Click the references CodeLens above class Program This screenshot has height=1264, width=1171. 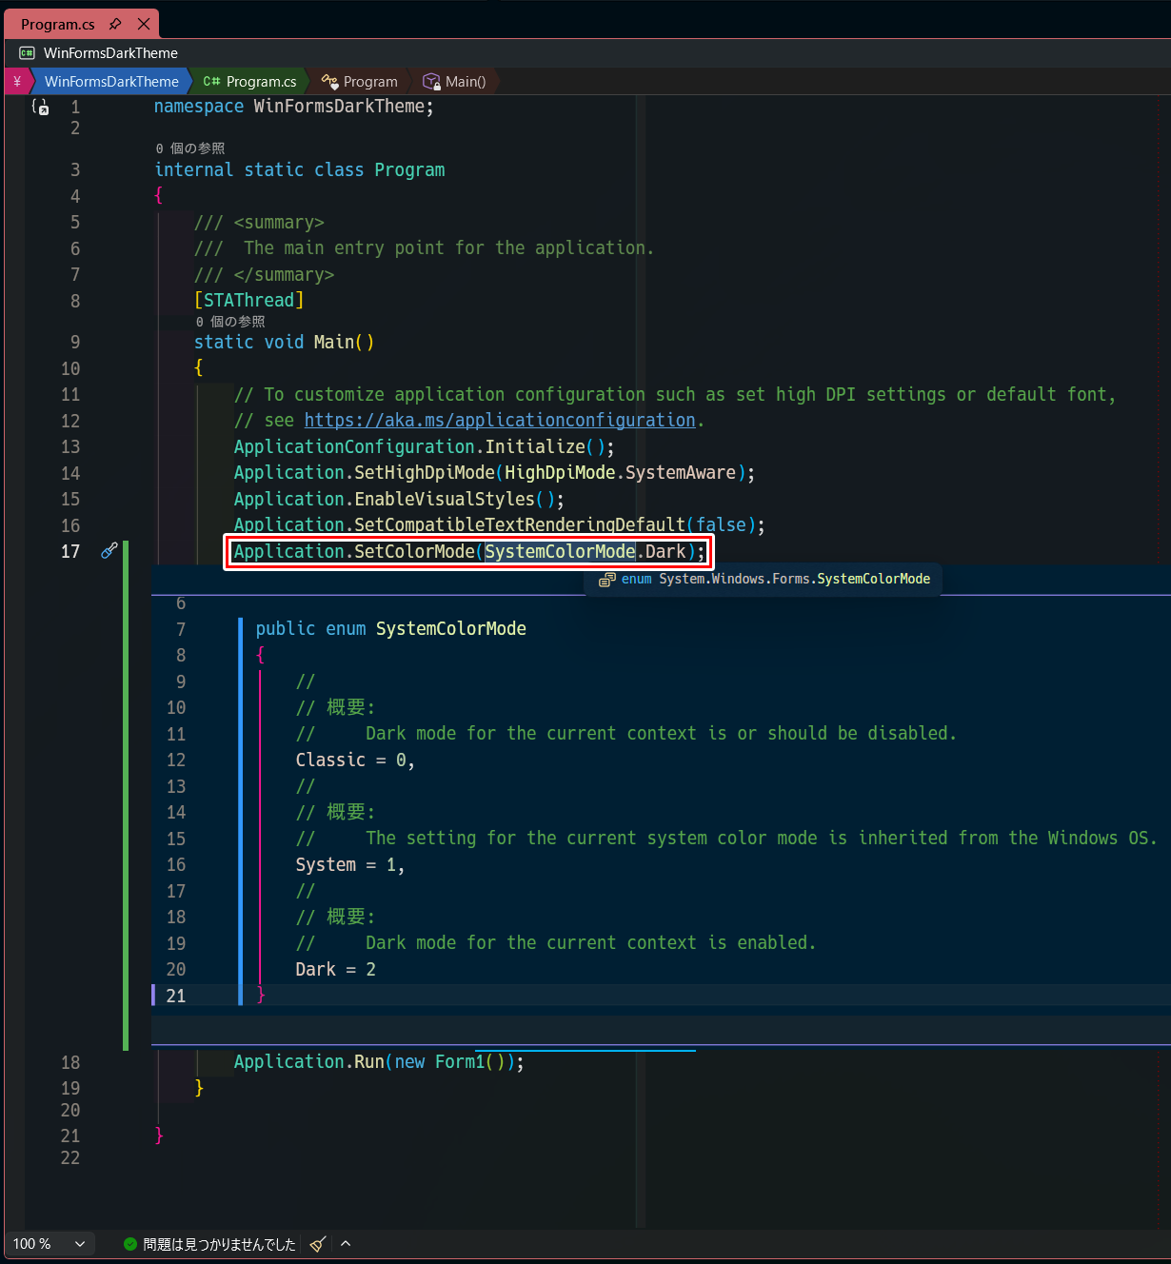coord(190,148)
